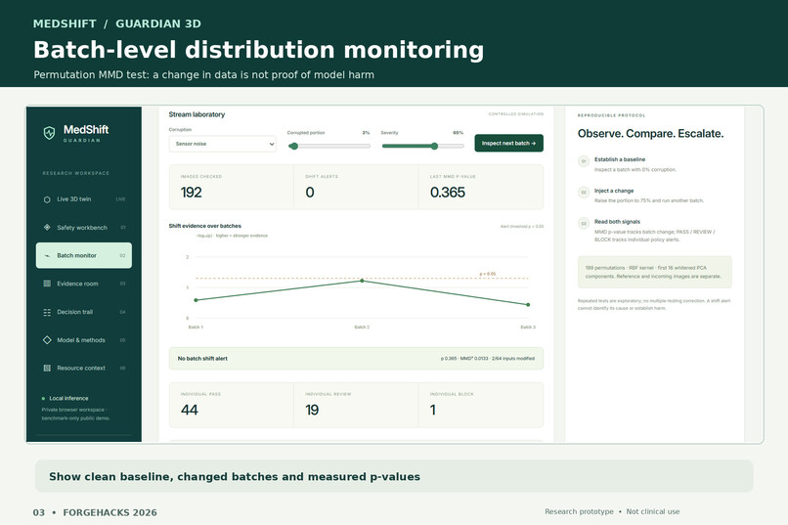The image size is (788, 525).
Task: Click the Evidence room grid icon
Action: 47,284
